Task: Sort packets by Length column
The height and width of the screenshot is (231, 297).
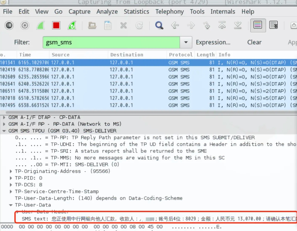Action: pos(205,55)
